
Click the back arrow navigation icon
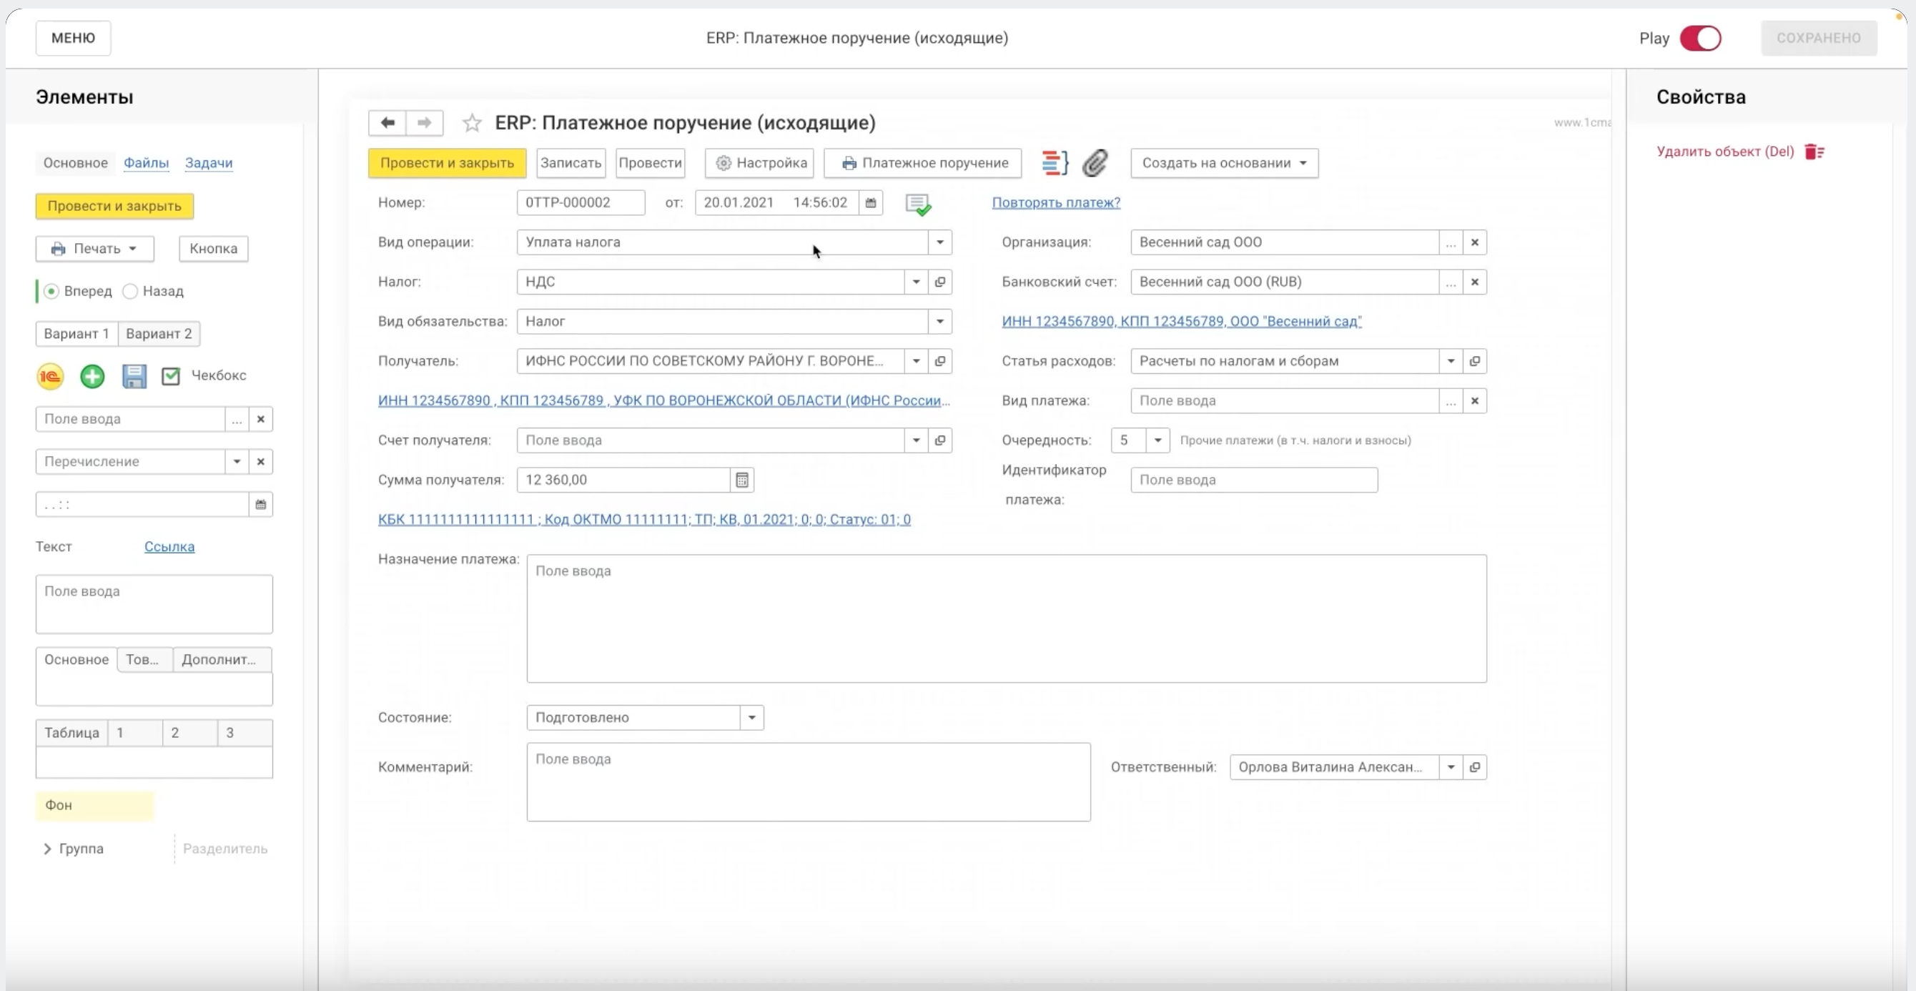tap(387, 123)
